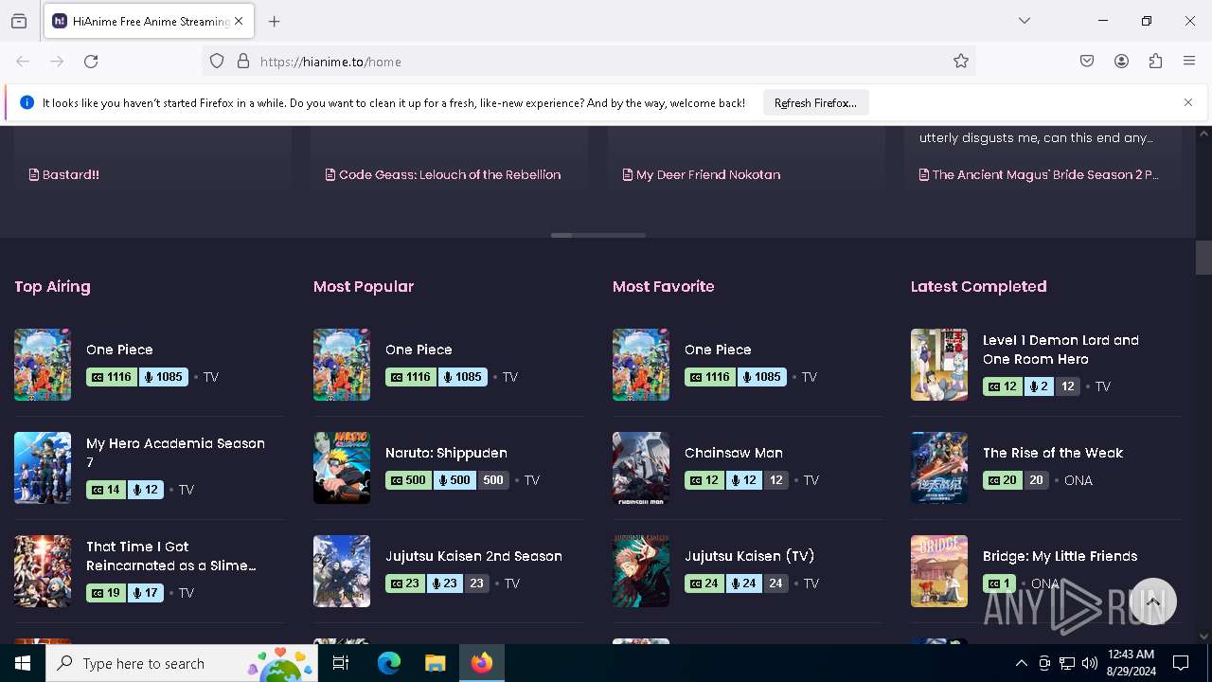Click The Rise of the Weak subtitle count 20 badge

(1002, 480)
